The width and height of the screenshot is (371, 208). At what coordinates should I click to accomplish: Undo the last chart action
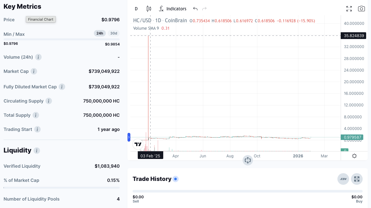point(195,9)
